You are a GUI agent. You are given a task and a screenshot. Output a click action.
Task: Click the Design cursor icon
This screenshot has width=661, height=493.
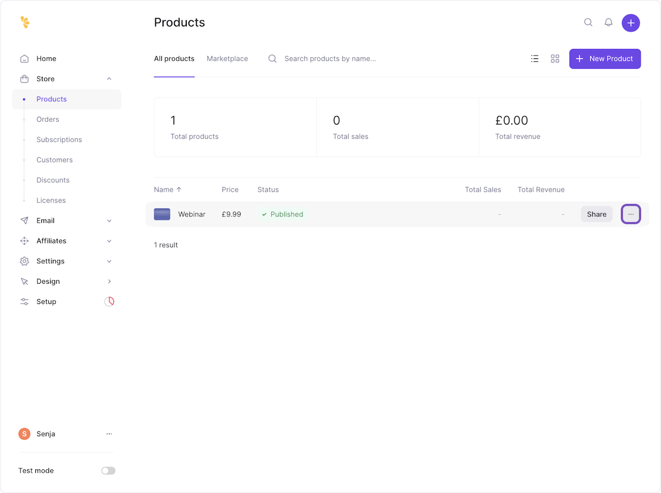[24, 281]
